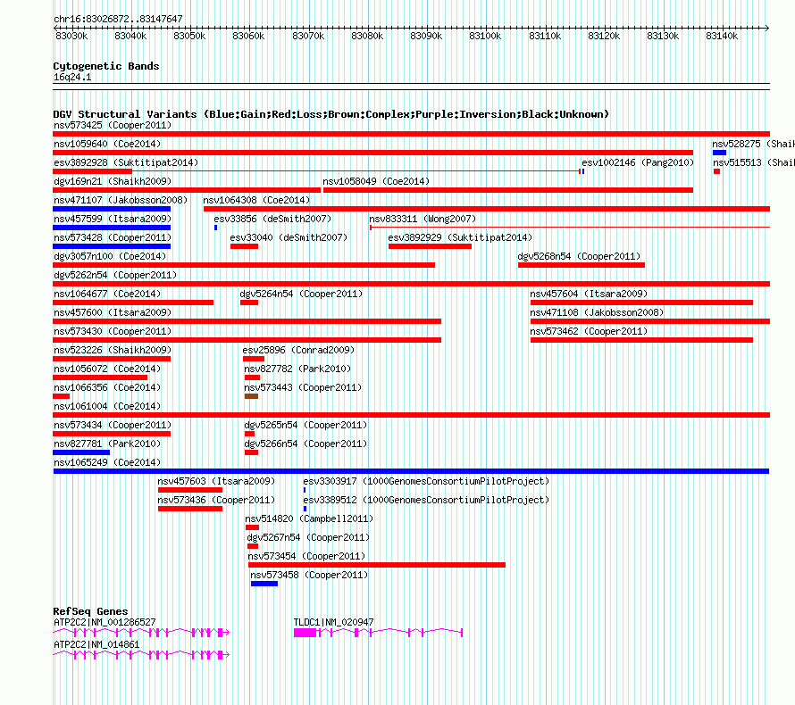Open esv3303917 1000GenomesConsortiumPilotProject variant
The width and height of the screenshot is (795, 705).
(426, 481)
